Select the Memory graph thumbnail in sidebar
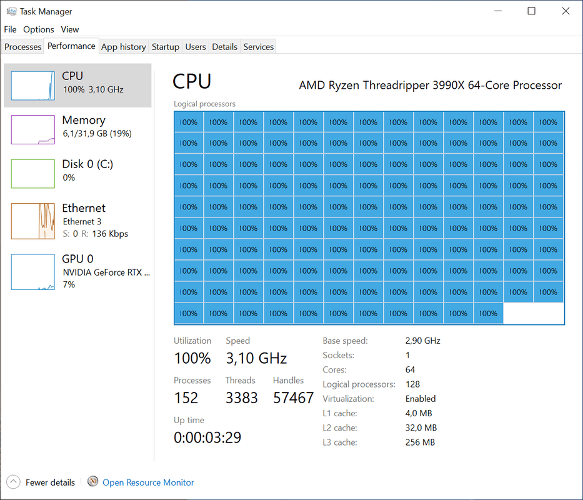This screenshot has height=500, width=583. click(x=32, y=129)
